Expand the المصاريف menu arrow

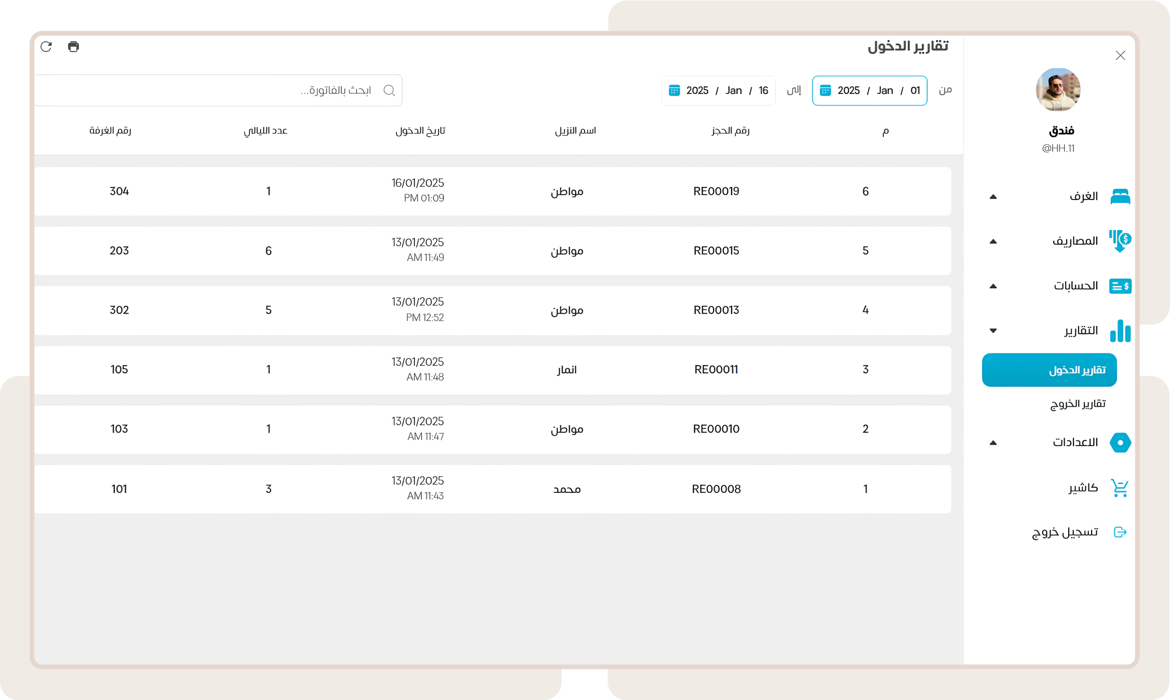993,241
